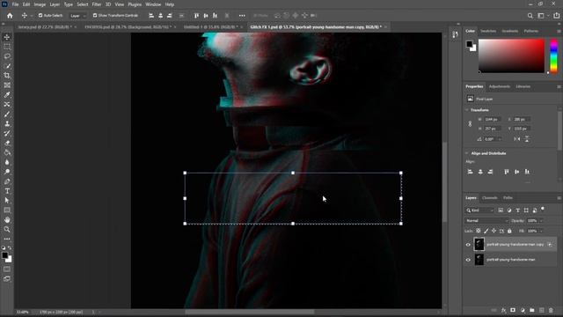Screen dimensions: 563x317
Task: Open the Fill slider dropdown arrow
Action: coord(541,231)
